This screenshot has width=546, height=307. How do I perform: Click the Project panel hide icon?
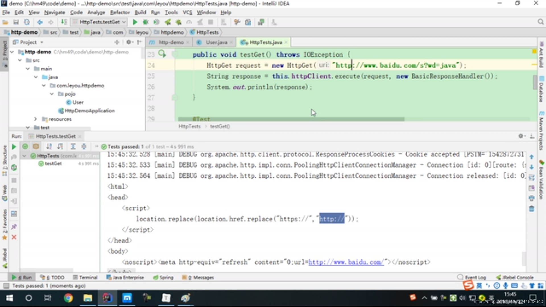pyautogui.click(x=139, y=42)
